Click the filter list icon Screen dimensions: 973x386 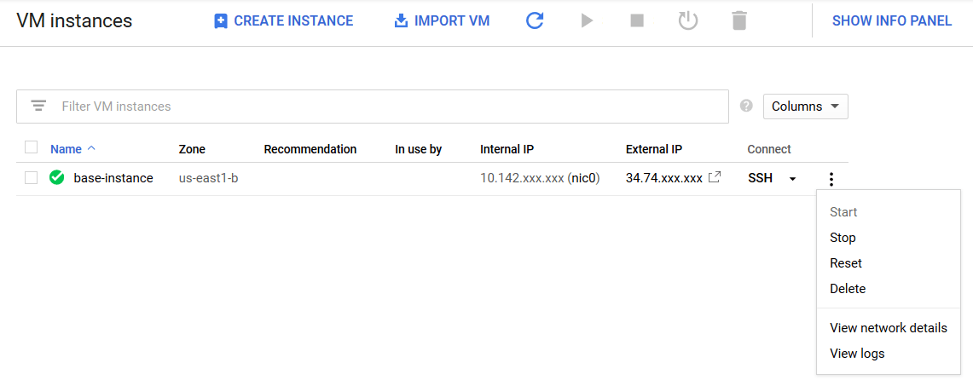38,107
